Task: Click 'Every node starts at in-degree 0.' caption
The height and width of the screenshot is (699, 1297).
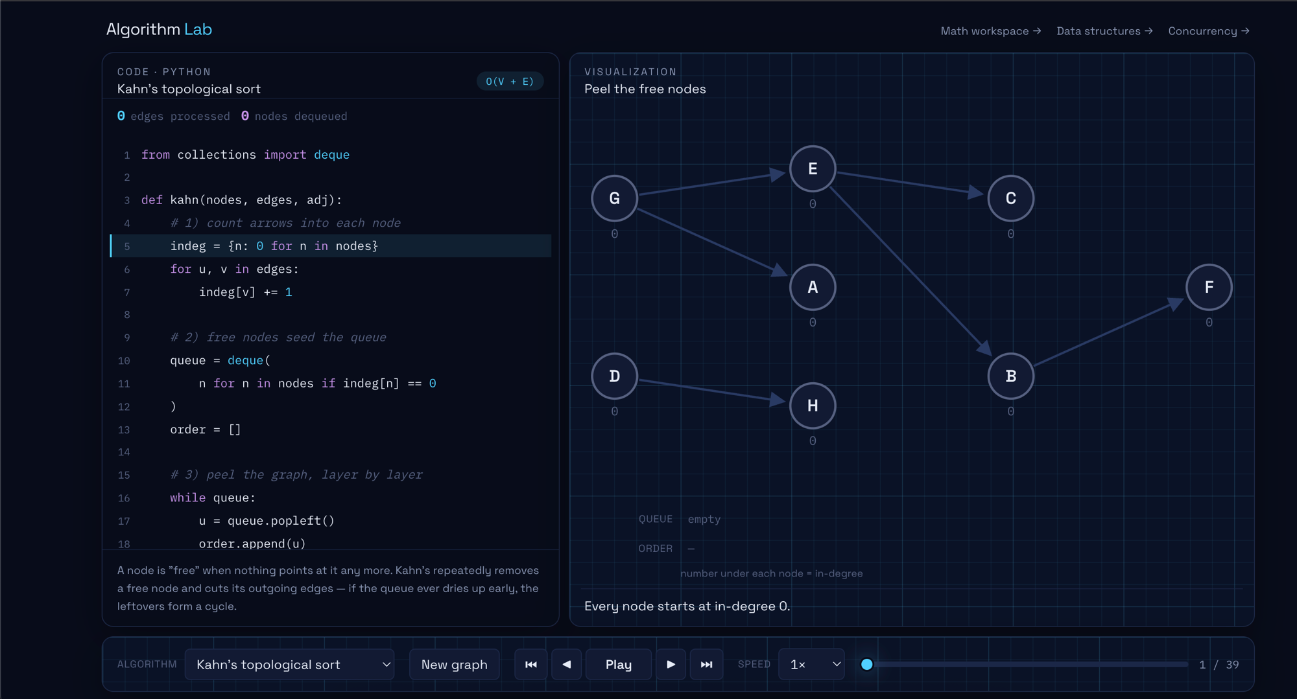Action: click(x=687, y=606)
